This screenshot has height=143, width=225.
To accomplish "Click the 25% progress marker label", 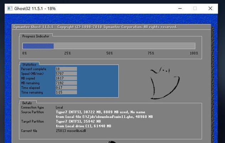I will (67, 53).
